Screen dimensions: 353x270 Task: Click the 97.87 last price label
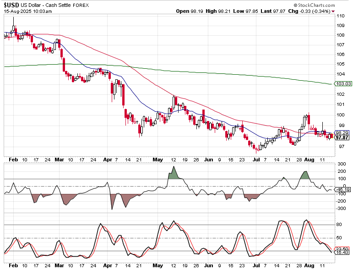(342, 138)
